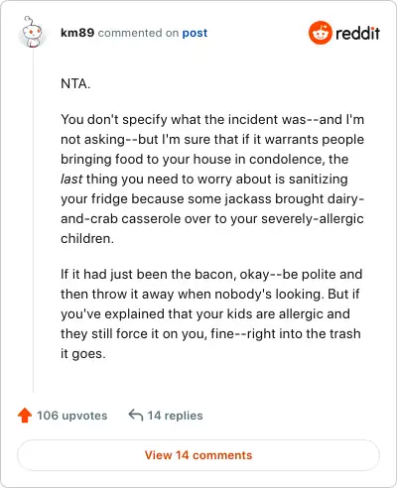
Task: Click the curved reply arrow icon
Action: coord(136,415)
